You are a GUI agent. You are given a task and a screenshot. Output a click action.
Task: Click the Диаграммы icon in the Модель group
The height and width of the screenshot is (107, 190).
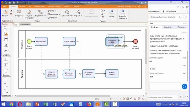[x=19, y=12]
